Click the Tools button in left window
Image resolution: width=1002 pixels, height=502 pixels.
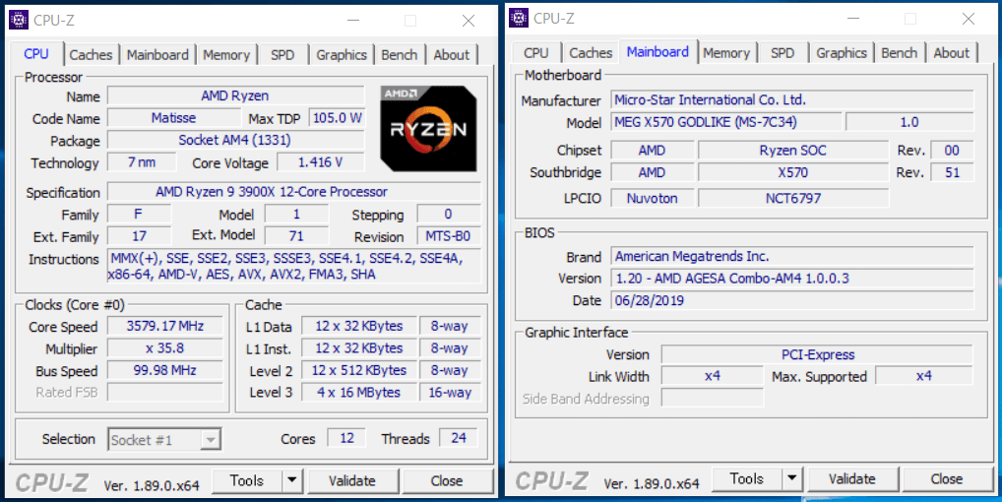pos(247,480)
